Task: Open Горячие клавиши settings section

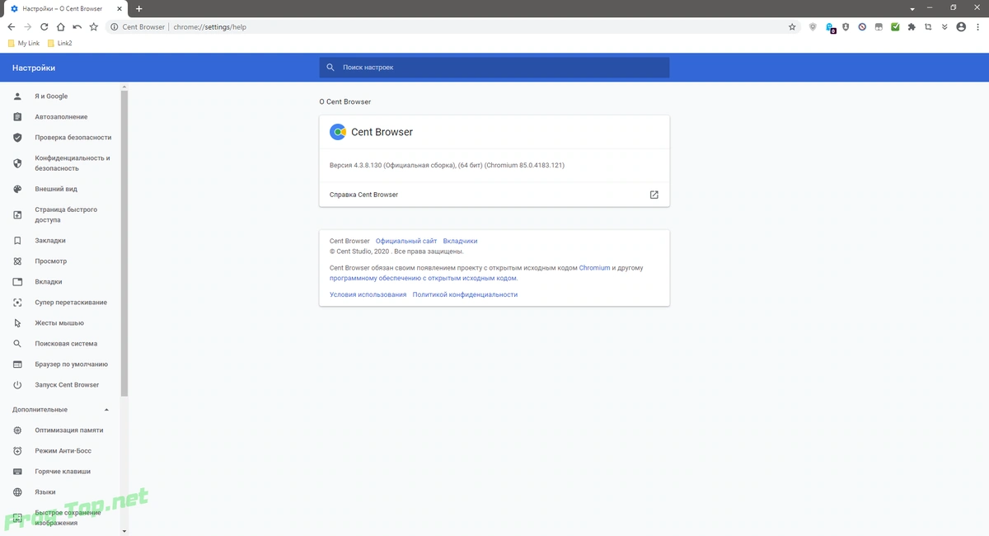Action: [61, 472]
